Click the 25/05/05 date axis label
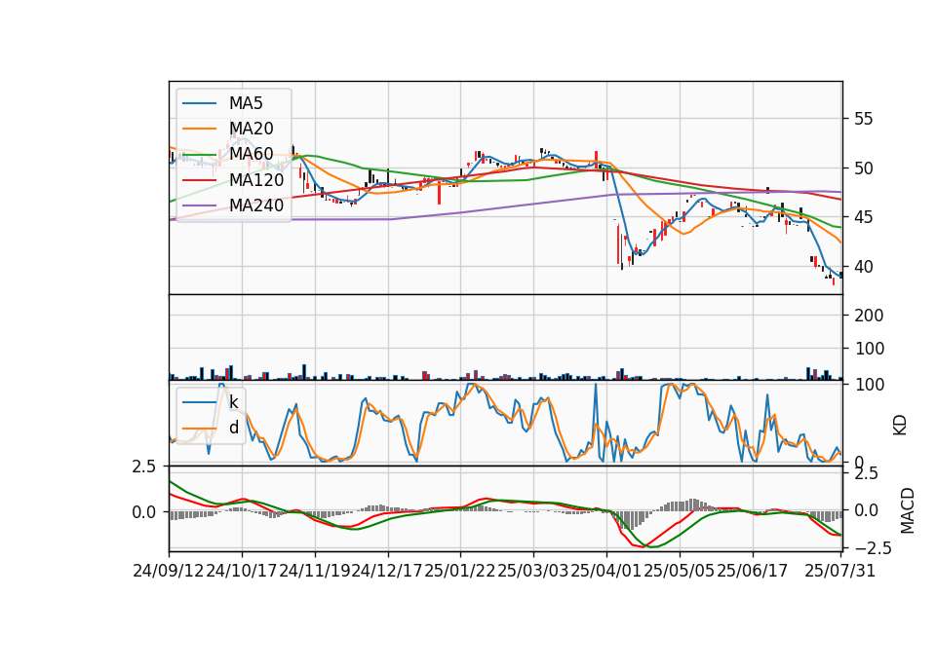936x672 pixels. coord(680,571)
